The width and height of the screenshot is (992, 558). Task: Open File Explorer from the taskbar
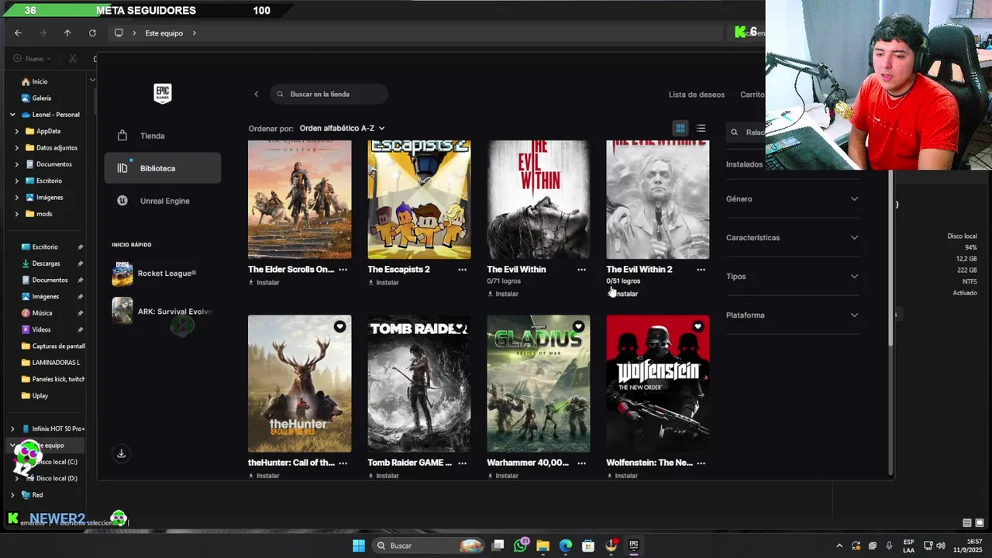[x=543, y=546]
